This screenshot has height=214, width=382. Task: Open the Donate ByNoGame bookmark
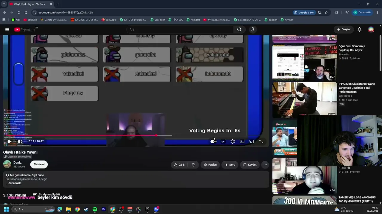click(x=53, y=20)
